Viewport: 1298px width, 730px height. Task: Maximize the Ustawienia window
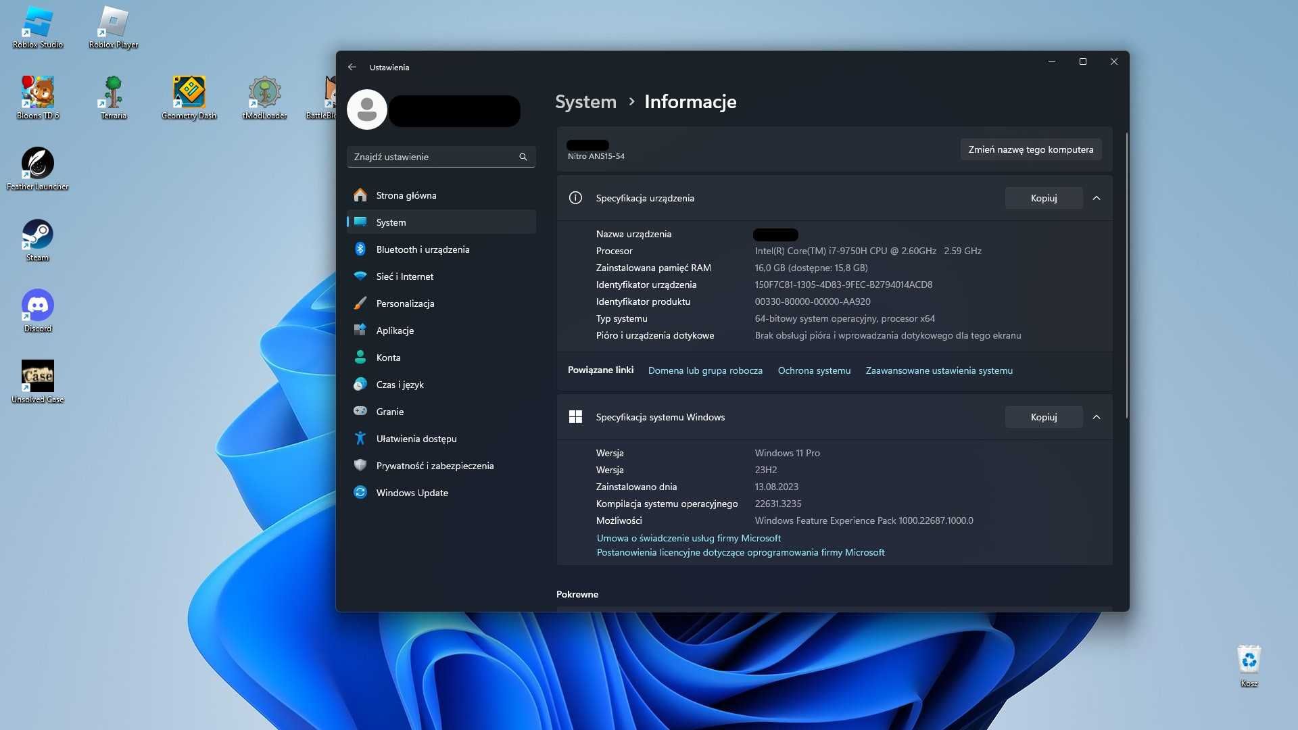[1083, 62]
